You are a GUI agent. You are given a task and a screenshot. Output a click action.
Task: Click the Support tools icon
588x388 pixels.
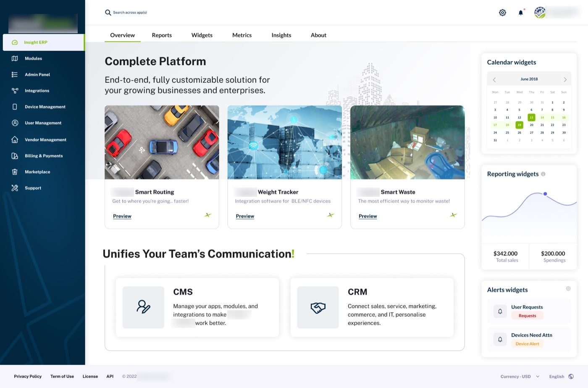pyautogui.click(x=15, y=188)
